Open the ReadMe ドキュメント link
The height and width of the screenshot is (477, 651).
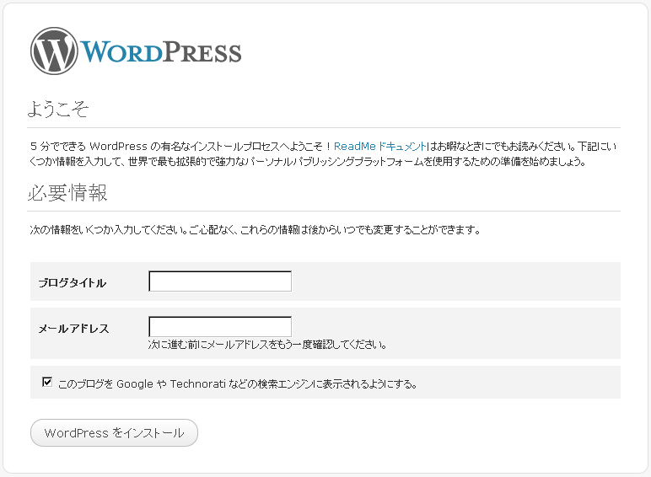380,147
